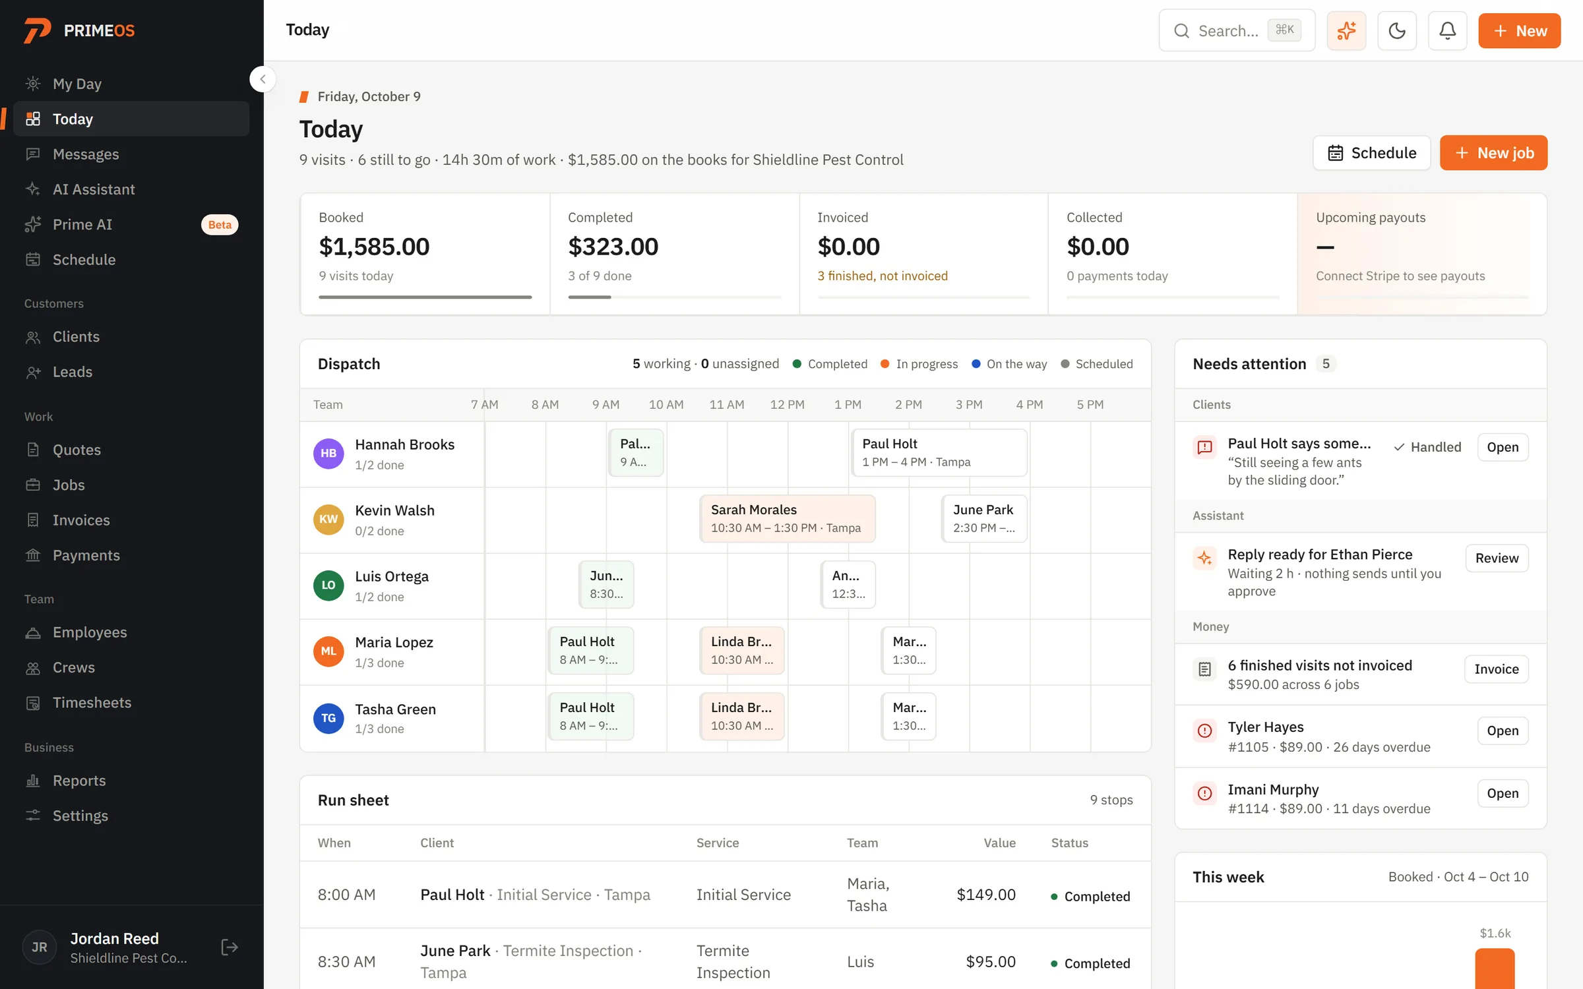Click the Crews icon in sidebar

[33, 667]
